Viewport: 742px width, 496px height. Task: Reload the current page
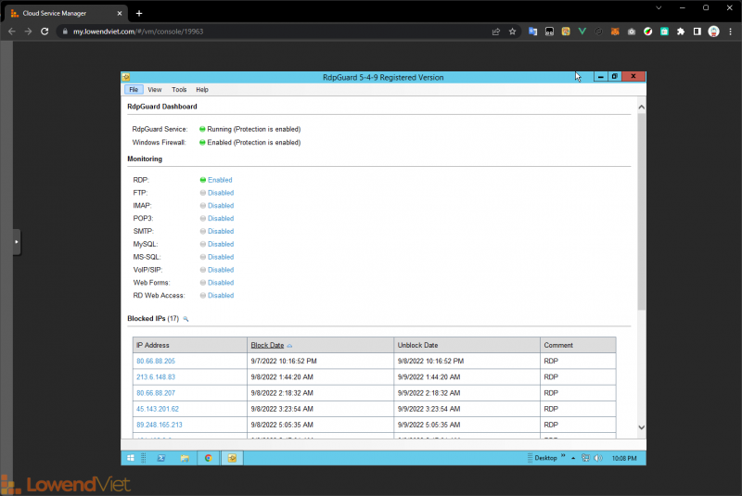[45, 32]
